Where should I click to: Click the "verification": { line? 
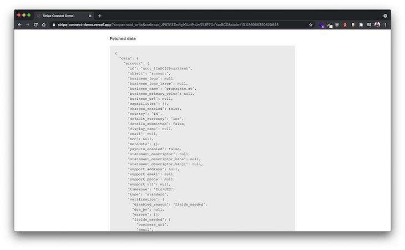click(146, 199)
